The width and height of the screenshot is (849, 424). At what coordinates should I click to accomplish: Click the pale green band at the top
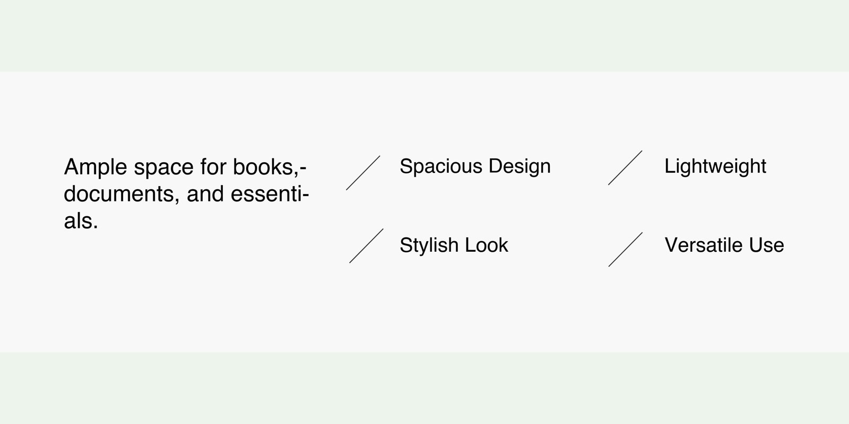(x=424, y=35)
